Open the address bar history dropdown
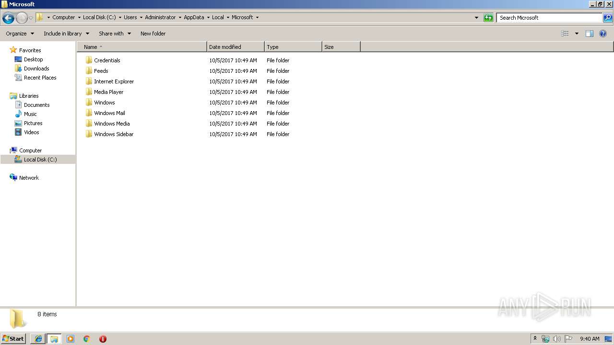This screenshot has height=345, width=614. click(x=476, y=18)
